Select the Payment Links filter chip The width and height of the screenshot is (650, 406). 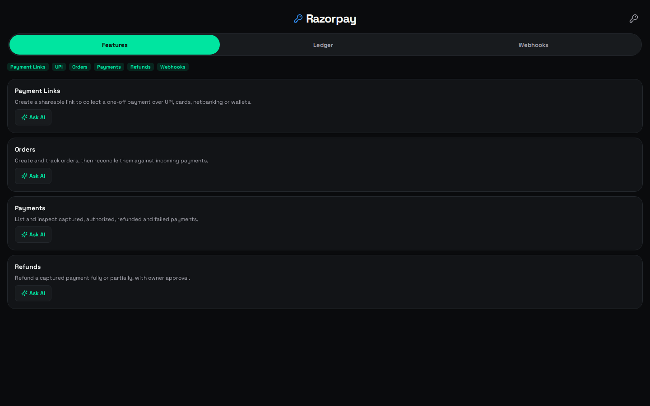28,67
